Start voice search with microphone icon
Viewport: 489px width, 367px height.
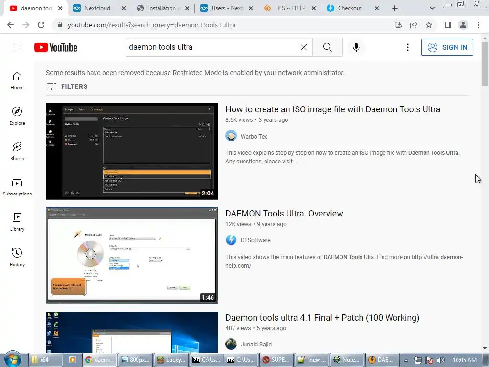click(356, 47)
